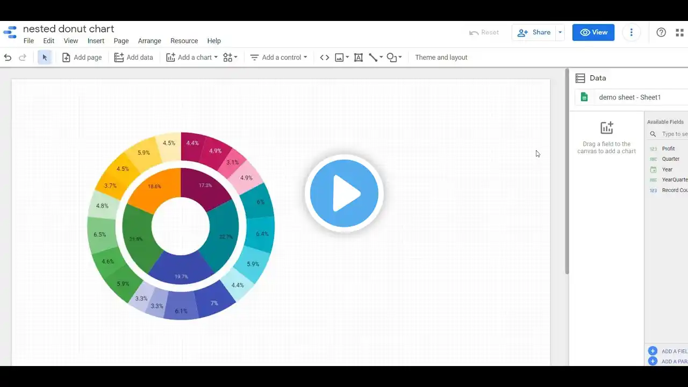Open the Page menu
The width and height of the screenshot is (688, 387).
click(121, 41)
